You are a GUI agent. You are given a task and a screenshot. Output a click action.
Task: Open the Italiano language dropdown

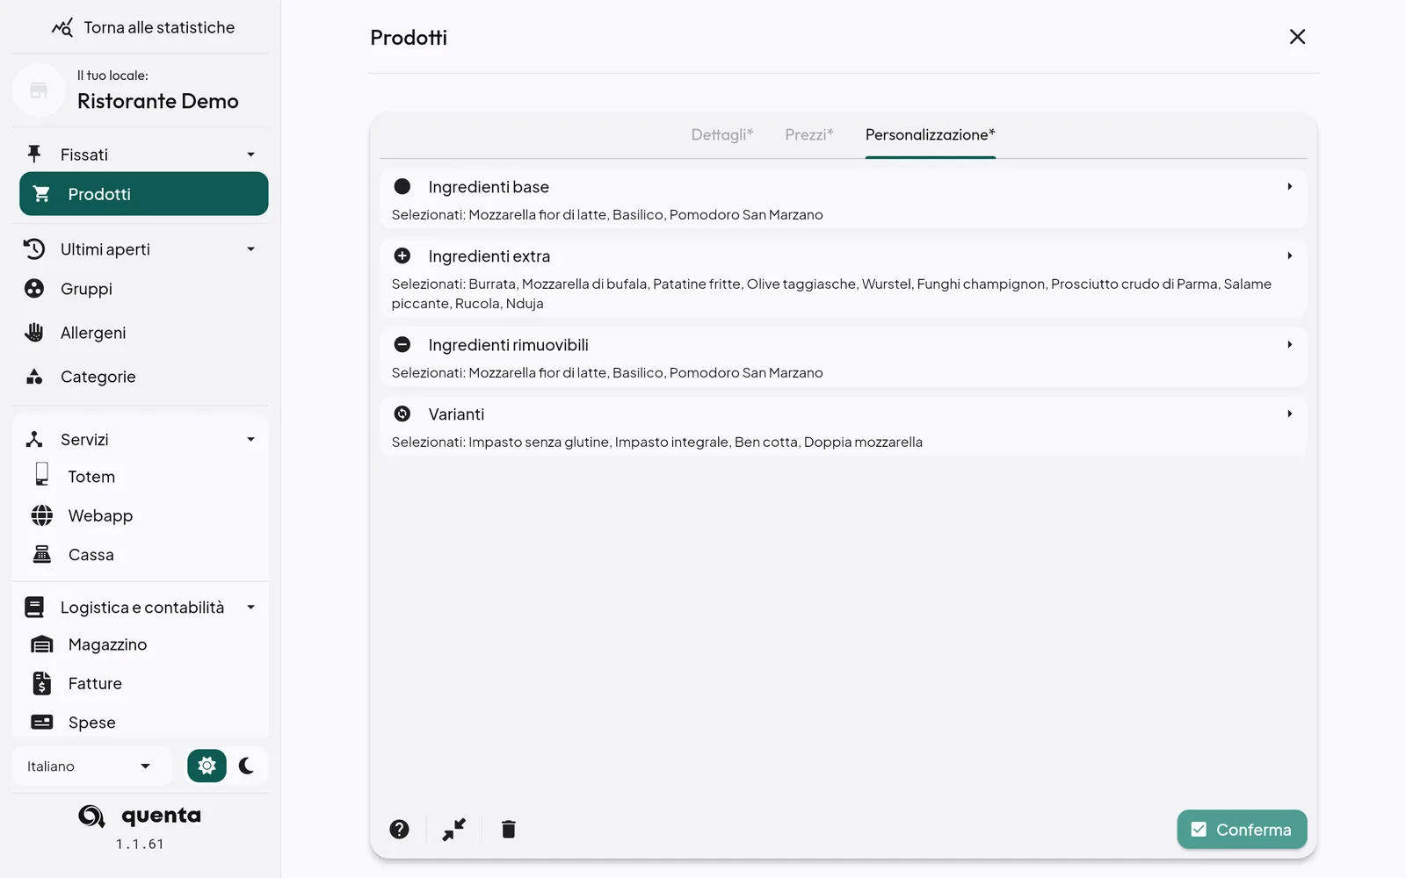[x=90, y=766]
